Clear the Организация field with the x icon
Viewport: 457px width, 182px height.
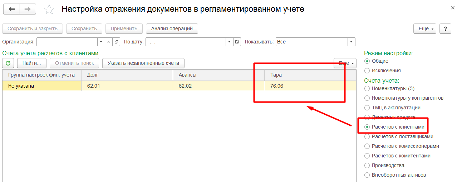click(x=108, y=42)
